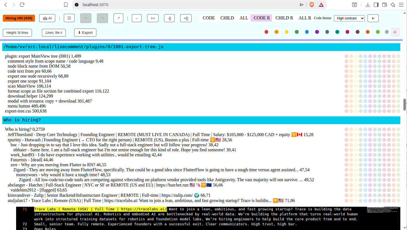Viewport: 407px width, 230px height.
Task: Pick the yellow color dot
Action: click(x=287, y=32)
